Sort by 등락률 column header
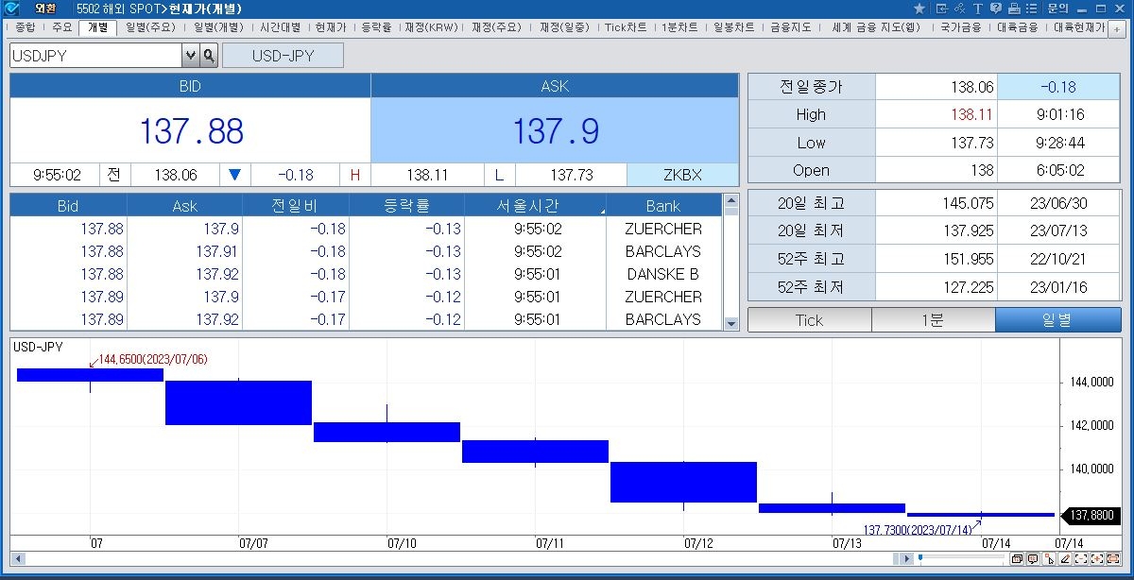The image size is (1134, 580). click(x=406, y=205)
